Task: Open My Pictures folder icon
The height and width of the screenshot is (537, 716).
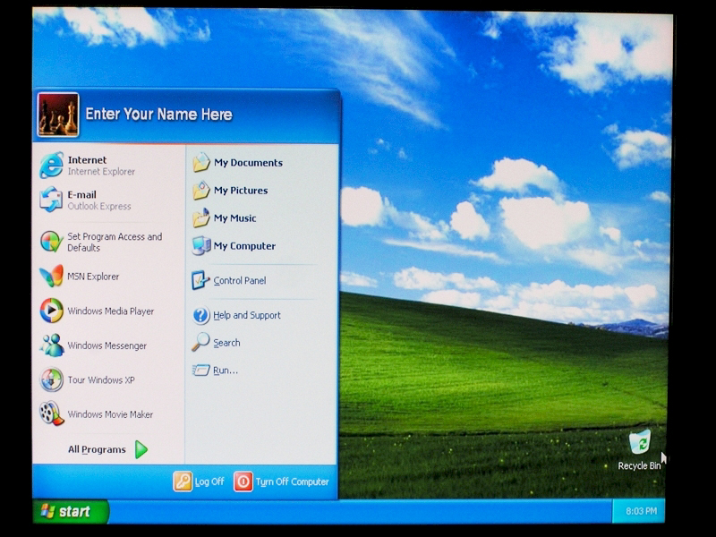Action: click(200, 191)
